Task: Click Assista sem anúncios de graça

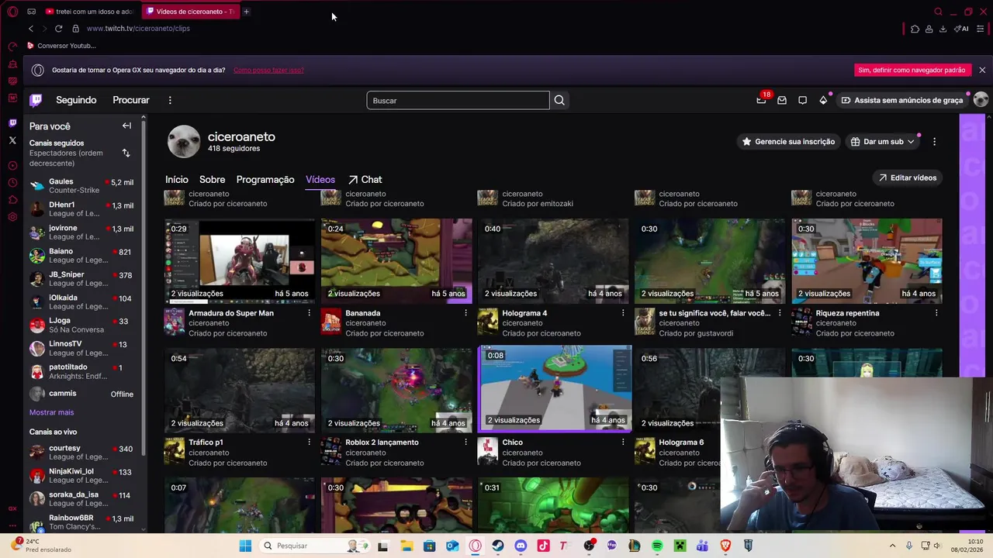Action: [x=901, y=100]
